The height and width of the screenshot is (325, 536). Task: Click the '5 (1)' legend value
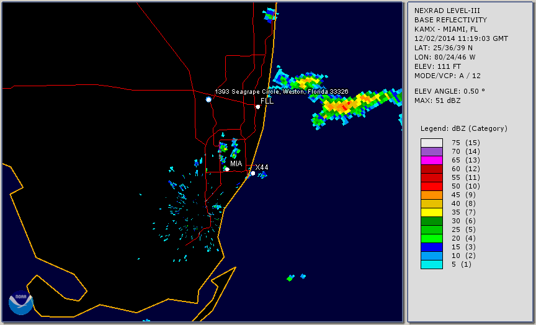click(x=462, y=264)
